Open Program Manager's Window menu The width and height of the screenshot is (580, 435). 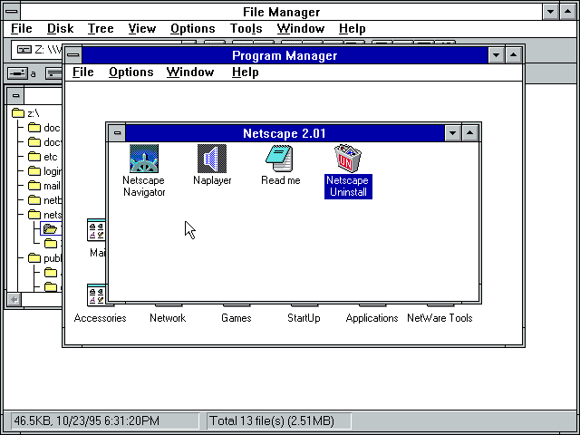190,72
